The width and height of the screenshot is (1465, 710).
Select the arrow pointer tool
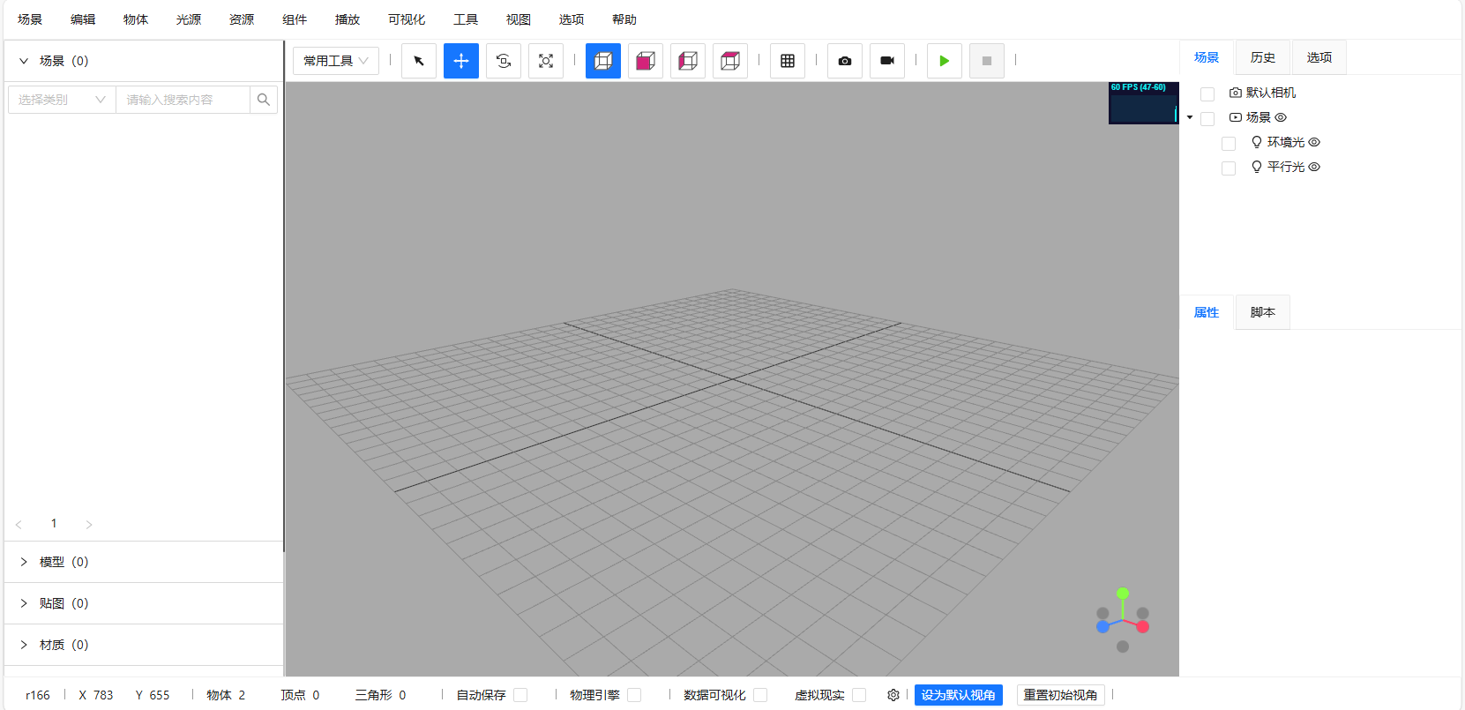click(x=419, y=61)
